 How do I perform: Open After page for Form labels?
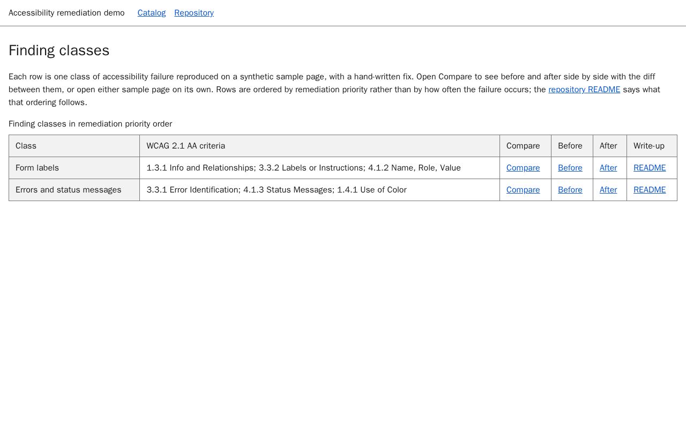608,168
